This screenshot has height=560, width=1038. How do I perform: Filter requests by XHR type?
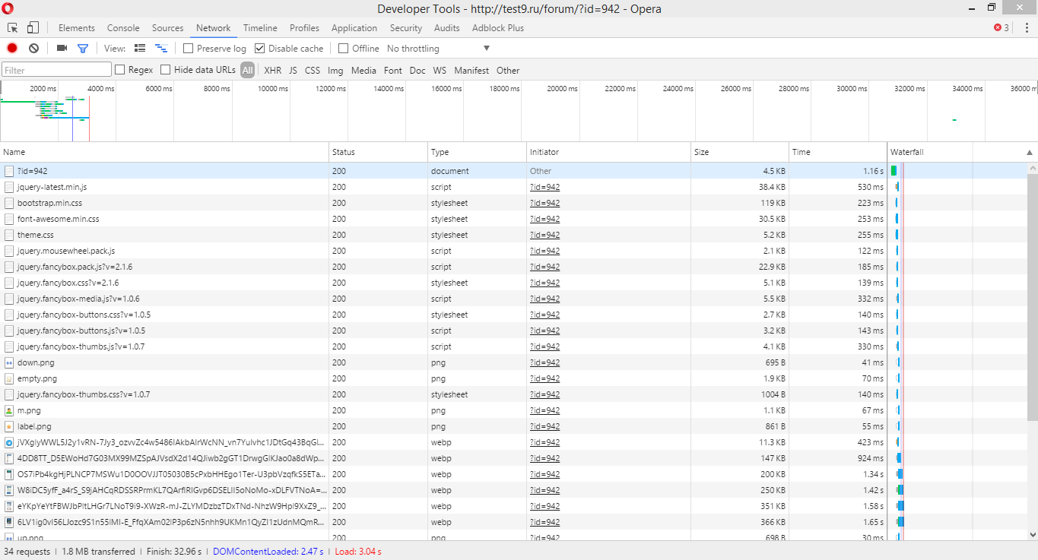pyautogui.click(x=272, y=70)
